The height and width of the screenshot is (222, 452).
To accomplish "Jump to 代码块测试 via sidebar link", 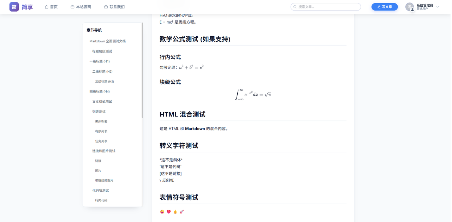I will pos(100,190).
